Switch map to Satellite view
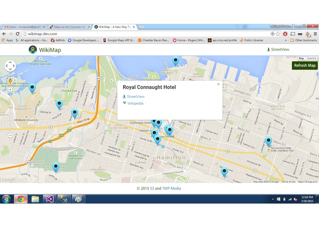Image resolution: width=319 pixels, height=227 pixels. point(312,58)
